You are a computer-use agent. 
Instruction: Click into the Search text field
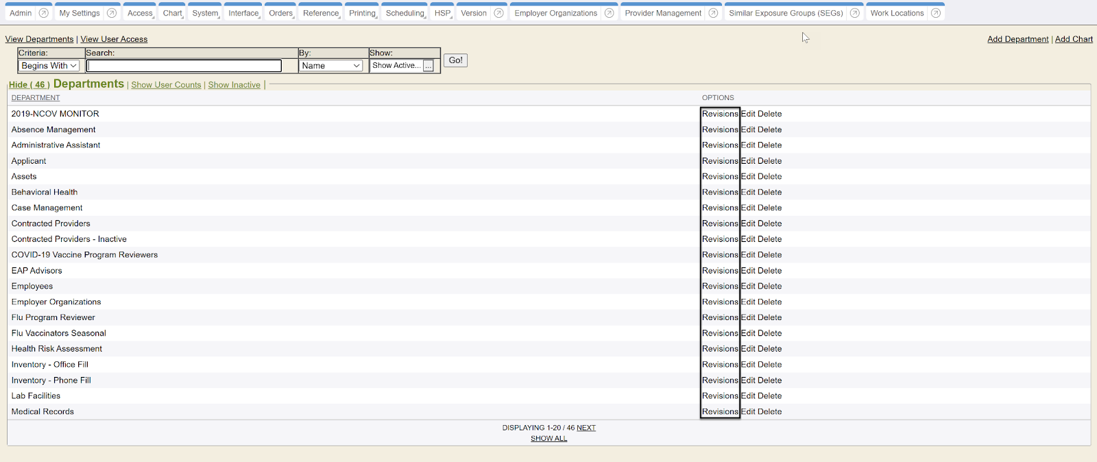tap(184, 66)
